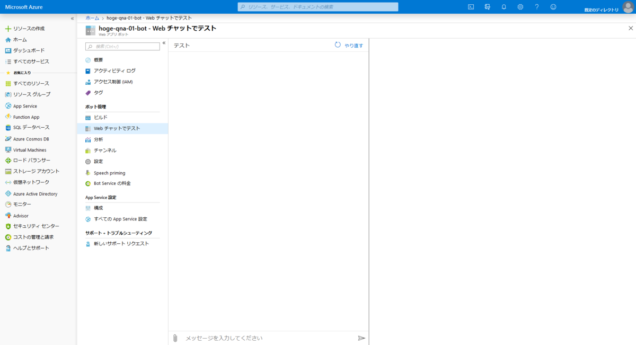Focus the resource menu search field

click(x=122, y=47)
